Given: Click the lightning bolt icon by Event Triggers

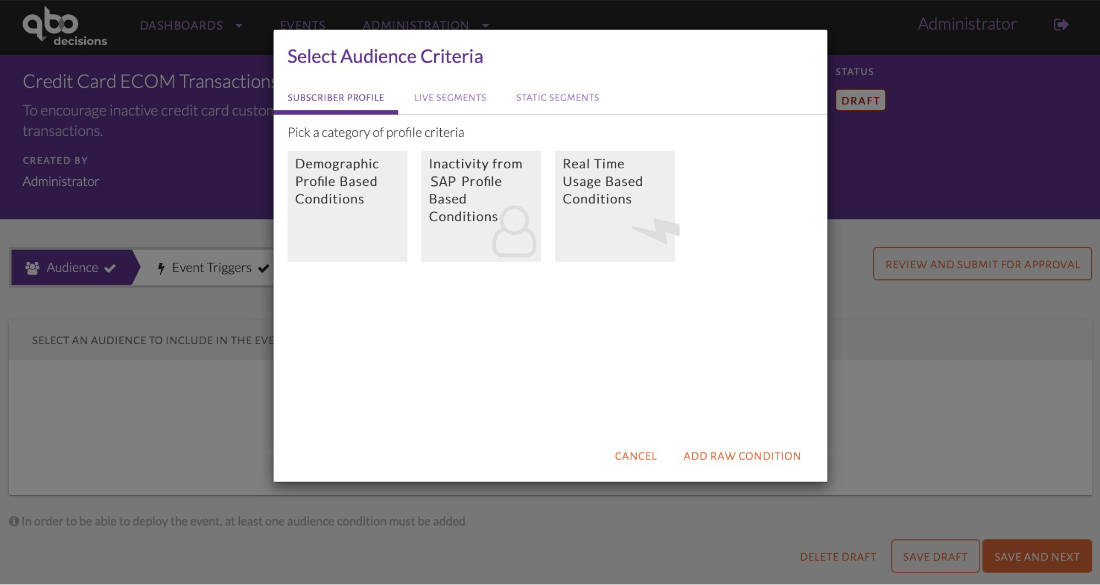Looking at the screenshot, I should (161, 268).
